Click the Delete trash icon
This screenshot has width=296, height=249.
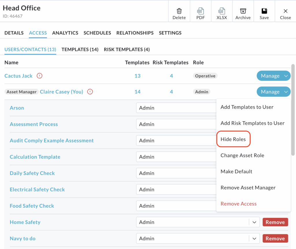point(179,11)
